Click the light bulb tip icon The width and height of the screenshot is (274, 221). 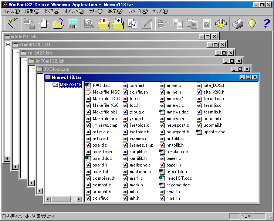252,23
